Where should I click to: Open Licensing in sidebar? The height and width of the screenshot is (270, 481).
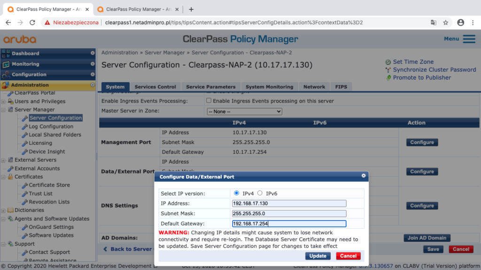40,143
